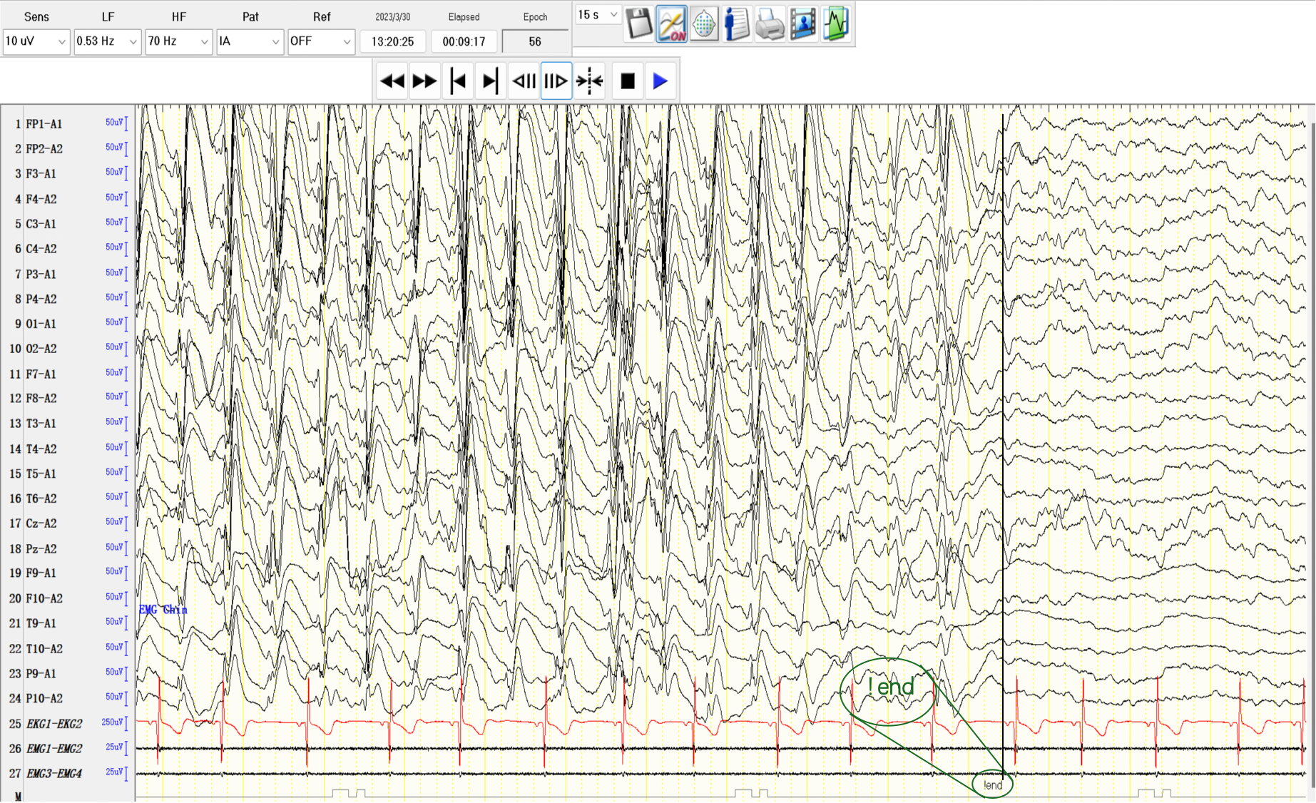The image size is (1316, 803).
Task: Expand the Ref OFF dropdown
Action: point(321,41)
